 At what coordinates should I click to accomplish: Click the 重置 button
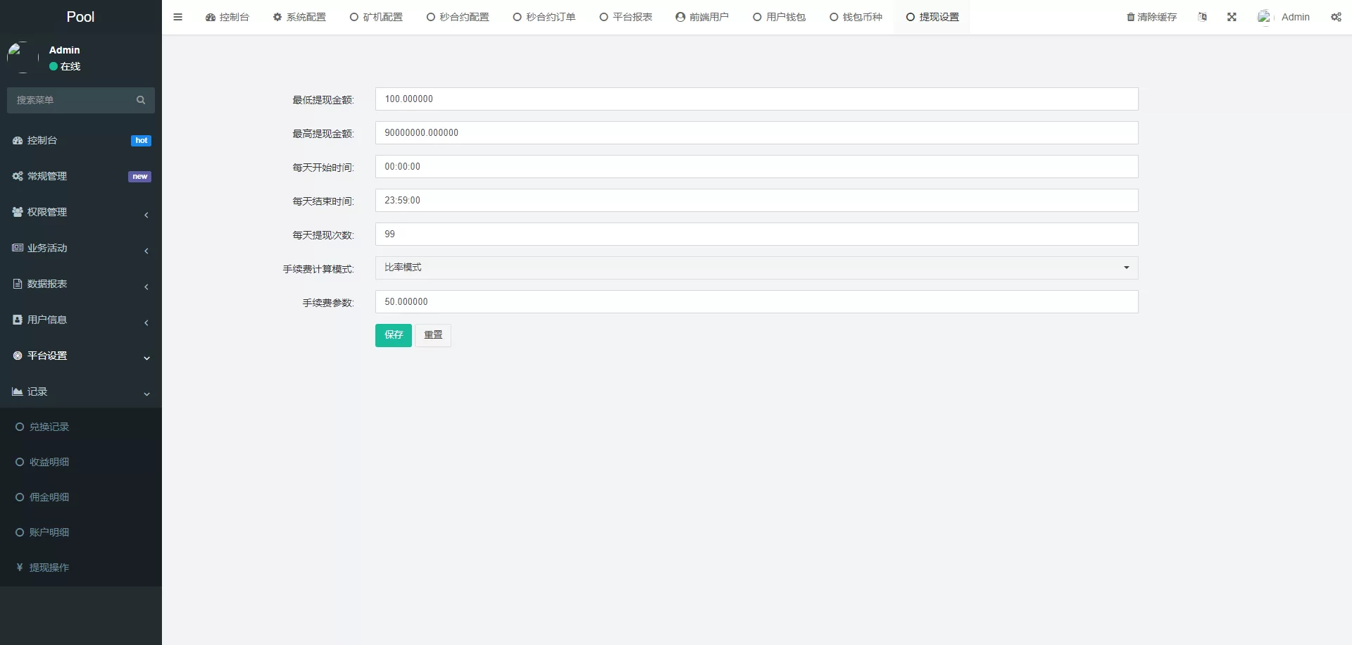(433, 335)
